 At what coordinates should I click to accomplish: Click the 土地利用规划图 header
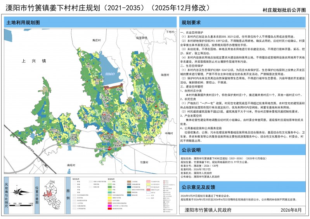(x=23, y=22)
